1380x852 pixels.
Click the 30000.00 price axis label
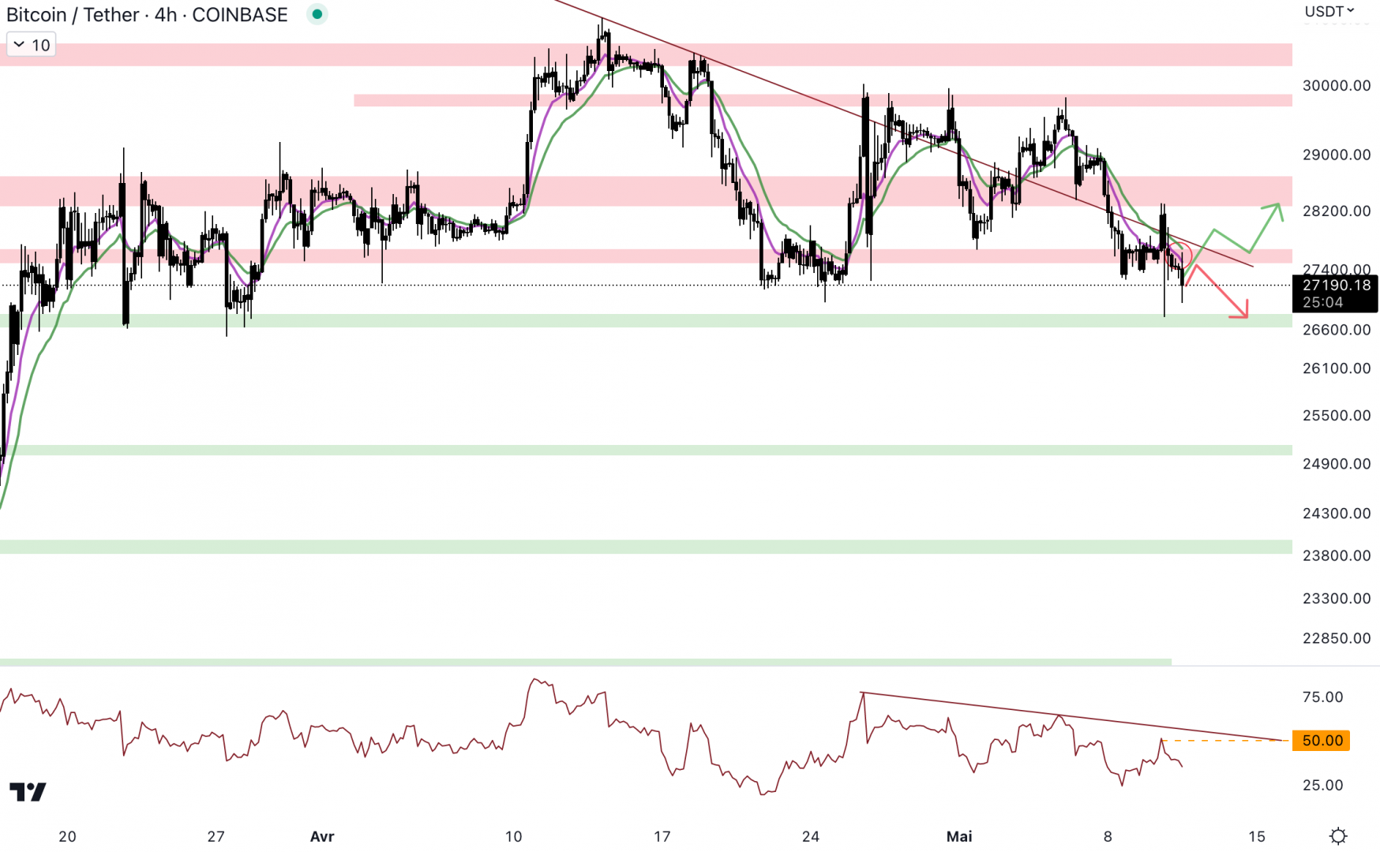point(1337,86)
